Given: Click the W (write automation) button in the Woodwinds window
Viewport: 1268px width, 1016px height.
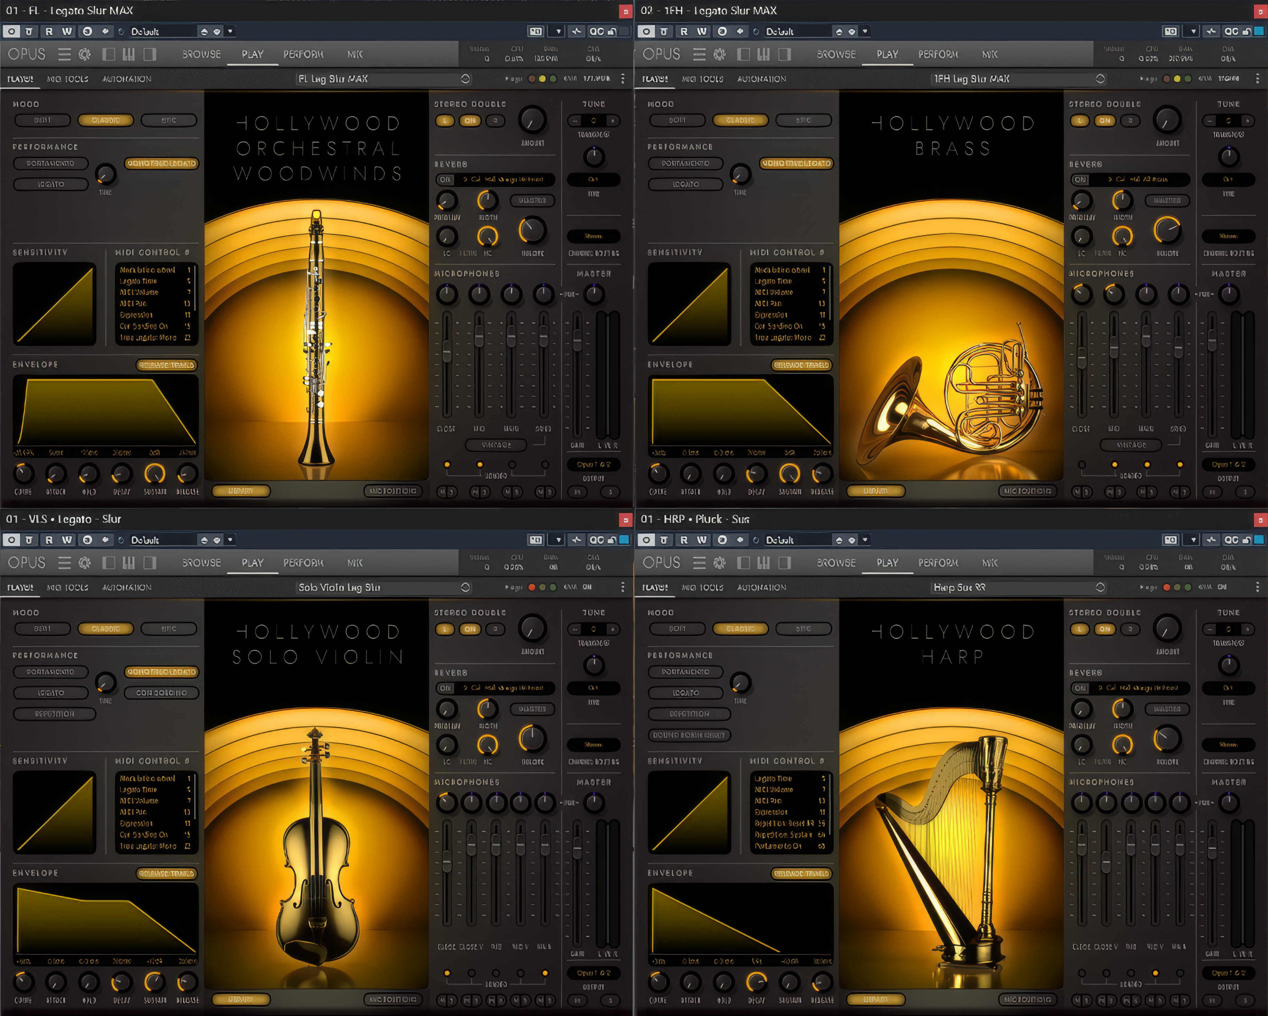Looking at the screenshot, I should (x=67, y=31).
